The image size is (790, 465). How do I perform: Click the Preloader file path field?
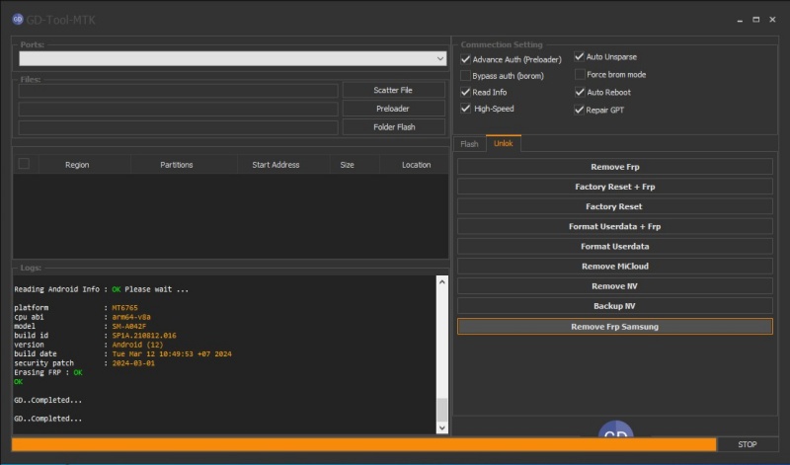tap(179, 109)
